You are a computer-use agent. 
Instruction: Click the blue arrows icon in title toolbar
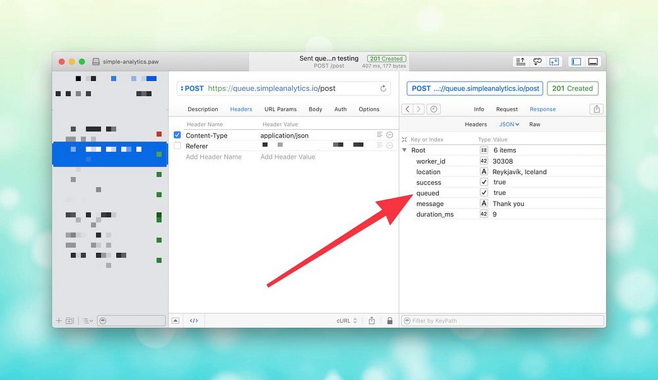point(554,62)
